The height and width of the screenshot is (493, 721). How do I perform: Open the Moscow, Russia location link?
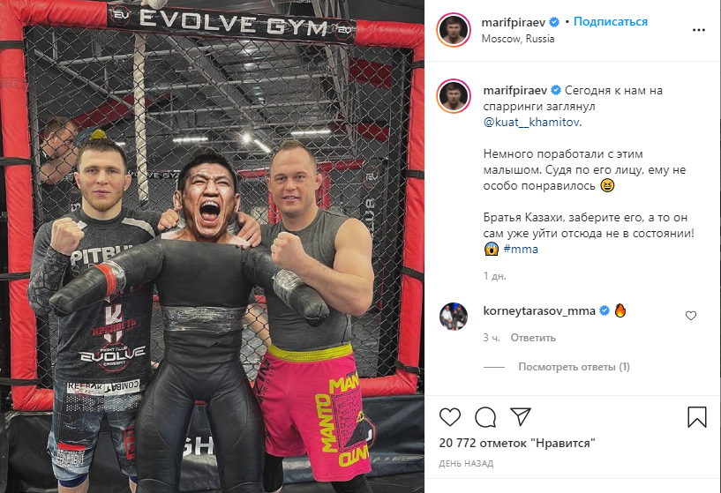coord(518,39)
